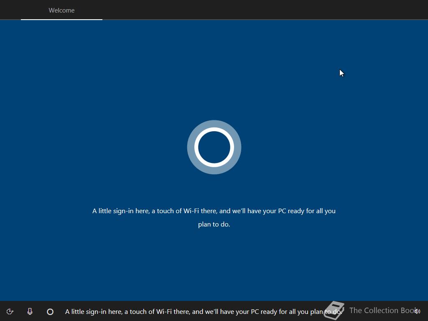This screenshot has height=321, width=428.
Task: Click the small Cortana circle icon
Action: 50,312
